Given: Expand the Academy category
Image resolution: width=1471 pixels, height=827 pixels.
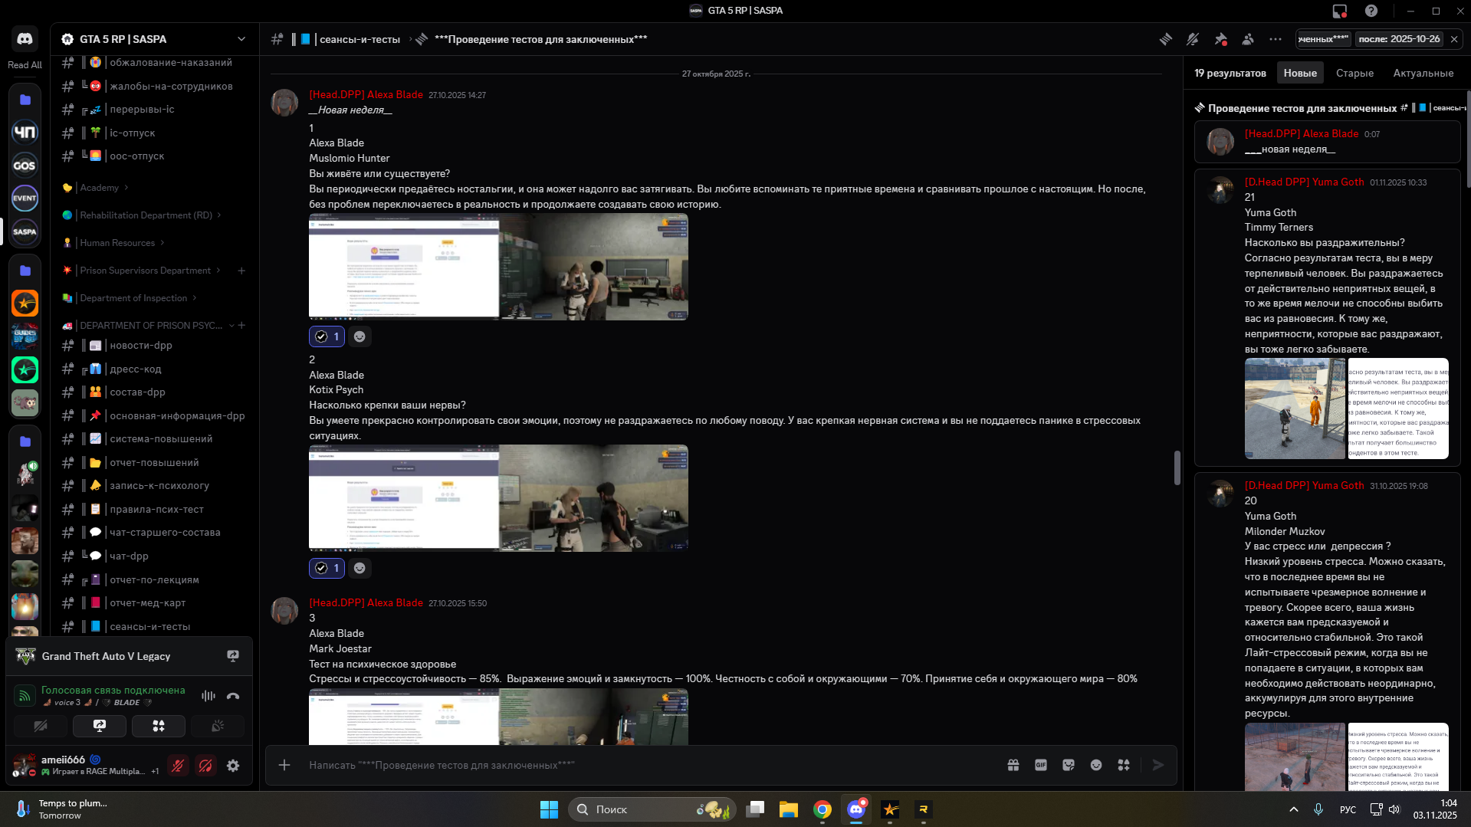Looking at the screenshot, I should tap(100, 188).
